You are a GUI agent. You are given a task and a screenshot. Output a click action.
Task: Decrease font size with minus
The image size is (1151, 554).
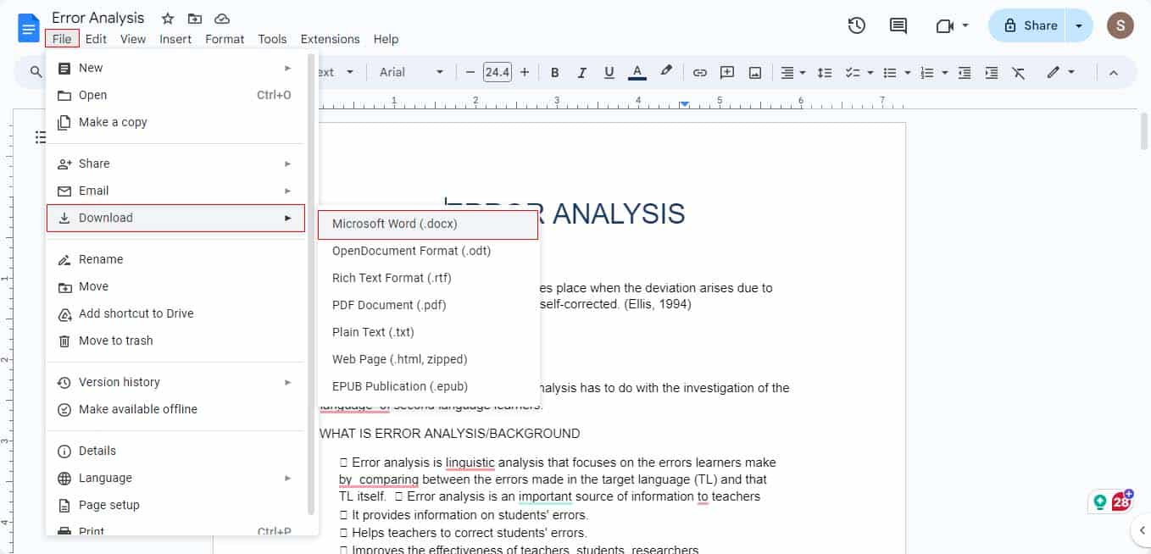pyautogui.click(x=470, y=72)
